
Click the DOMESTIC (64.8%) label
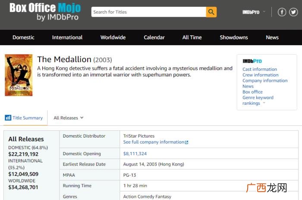click(28, 148)
